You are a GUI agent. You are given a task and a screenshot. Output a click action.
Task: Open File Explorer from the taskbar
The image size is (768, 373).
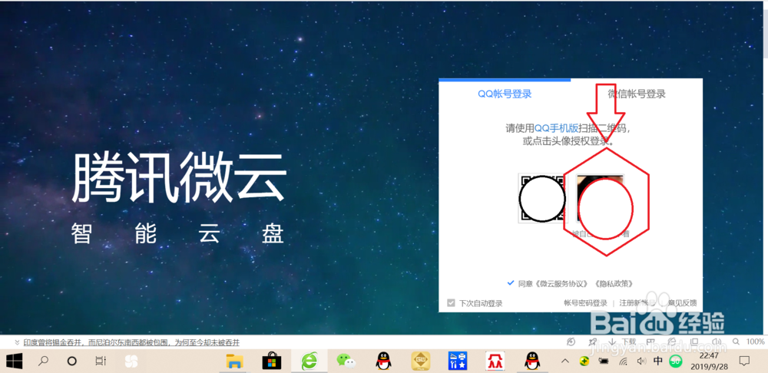point(234,361)
